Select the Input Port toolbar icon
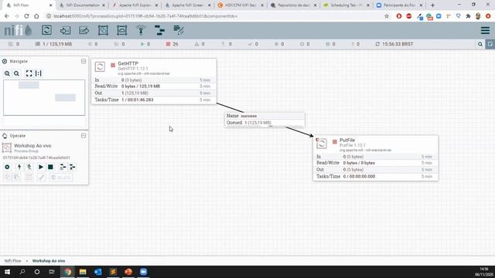The image size is (495, 278). [x=65, y=30]
